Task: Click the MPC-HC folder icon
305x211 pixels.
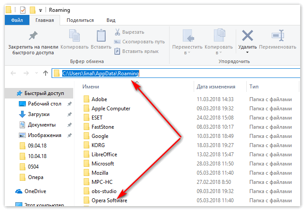Action: click(x=86, y=182)
